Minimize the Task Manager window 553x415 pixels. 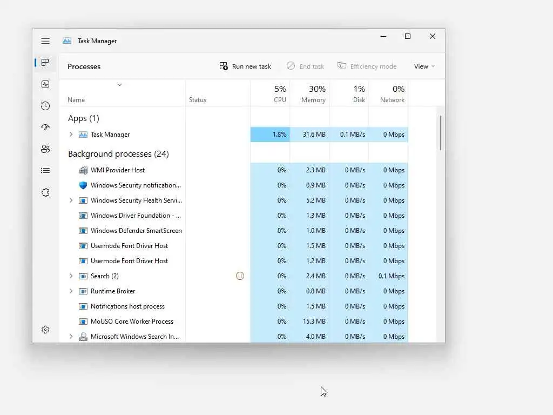[383, 36]
